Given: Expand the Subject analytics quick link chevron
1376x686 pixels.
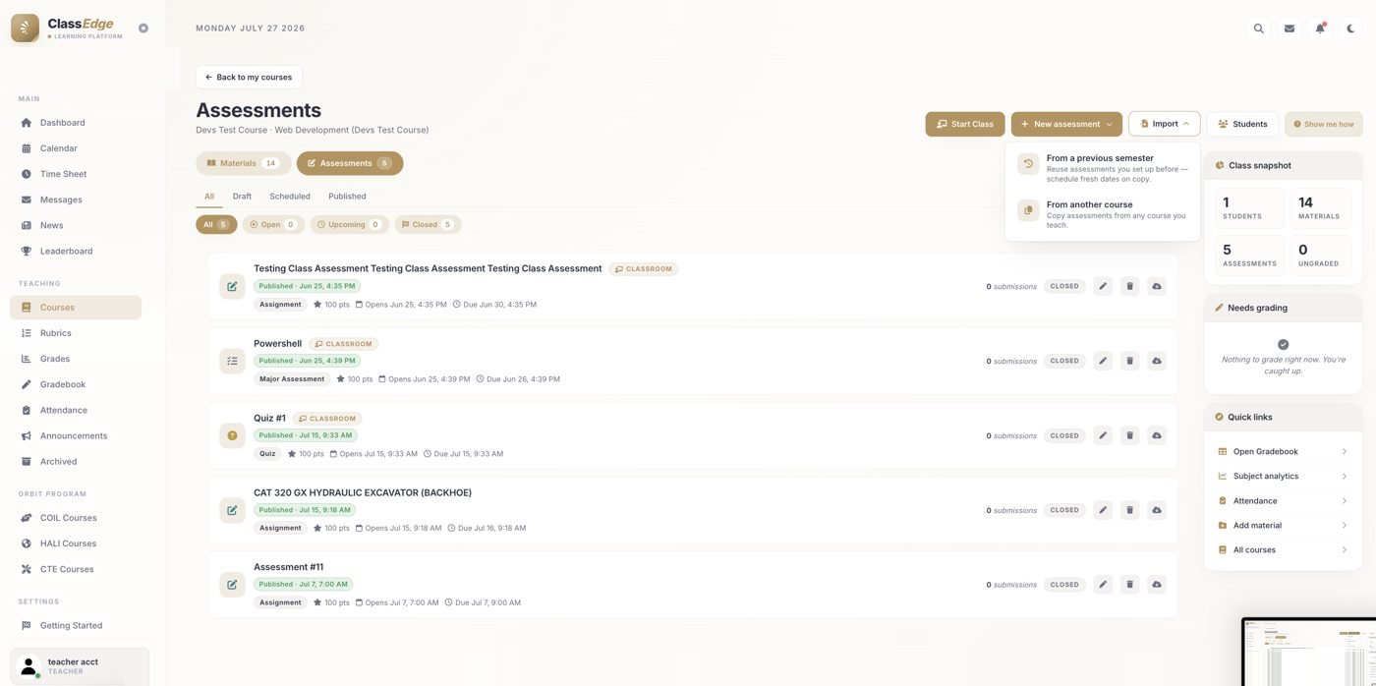Looking at the screenshot, I should coord(1344,477).
